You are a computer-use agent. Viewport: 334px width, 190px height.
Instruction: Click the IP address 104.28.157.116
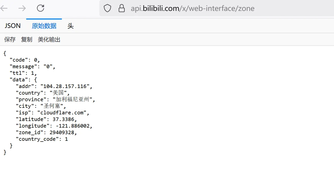coord(65,86)
